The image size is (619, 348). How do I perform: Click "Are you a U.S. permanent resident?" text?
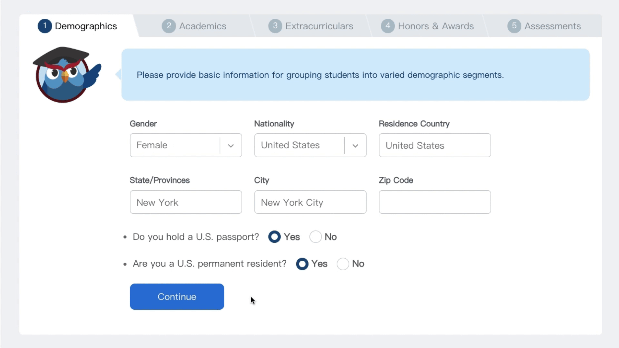[x=210, y=264]
